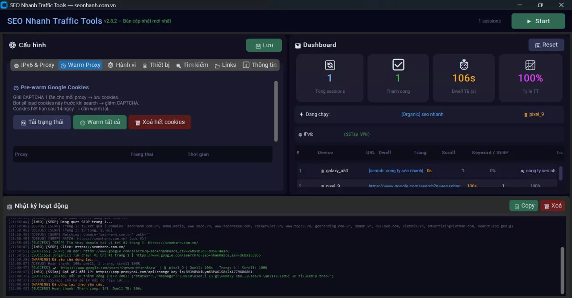Click the globe icon beside IPv6 status

tap(300, 134)
